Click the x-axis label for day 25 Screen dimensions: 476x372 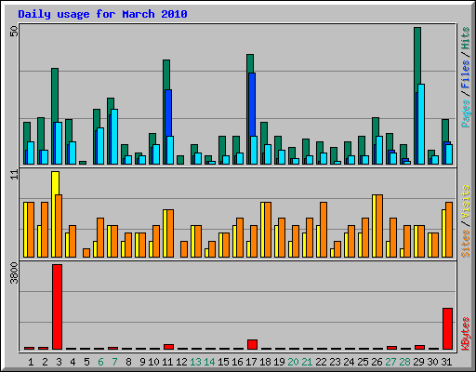[x=363, y=362]
